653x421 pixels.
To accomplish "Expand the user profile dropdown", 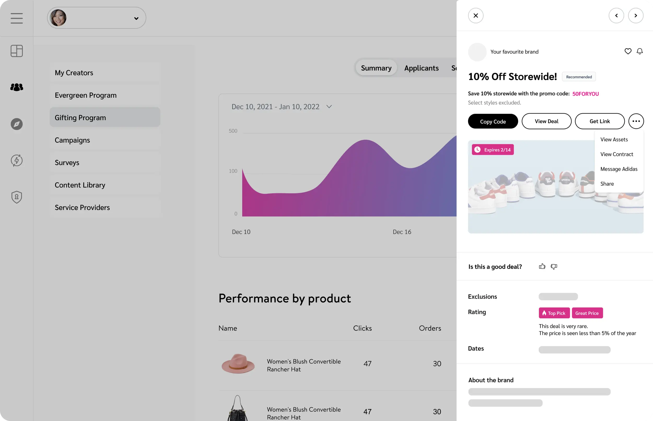I will click(136, 18).
